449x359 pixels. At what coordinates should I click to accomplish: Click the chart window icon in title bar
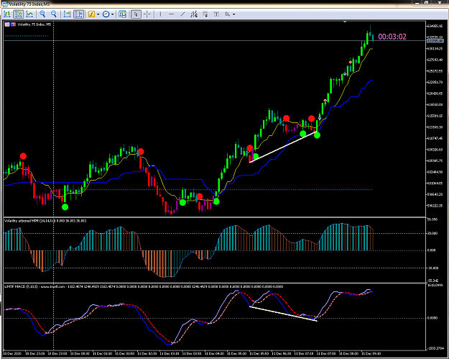pos(4,4)
